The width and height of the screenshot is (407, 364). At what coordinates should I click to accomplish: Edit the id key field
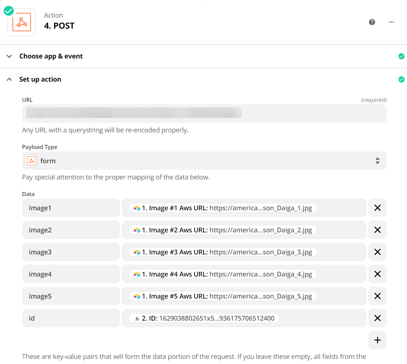[71, 318]
